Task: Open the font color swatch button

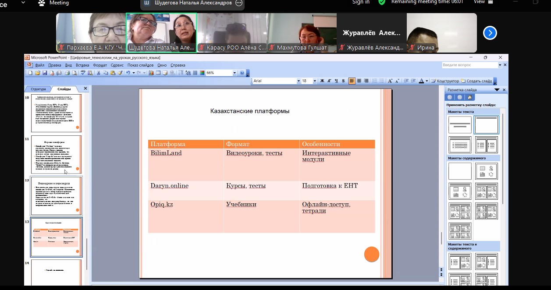Action: pyautogui.click(x=421, y=81)
